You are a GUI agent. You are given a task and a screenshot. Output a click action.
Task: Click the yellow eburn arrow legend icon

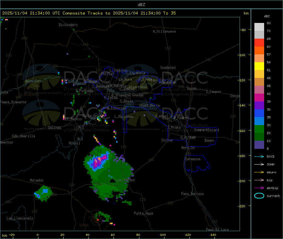(259, 172)
